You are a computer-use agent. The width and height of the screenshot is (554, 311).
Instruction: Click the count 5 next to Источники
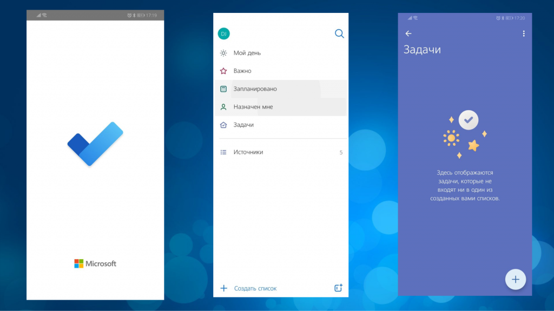tap(341, 152)
